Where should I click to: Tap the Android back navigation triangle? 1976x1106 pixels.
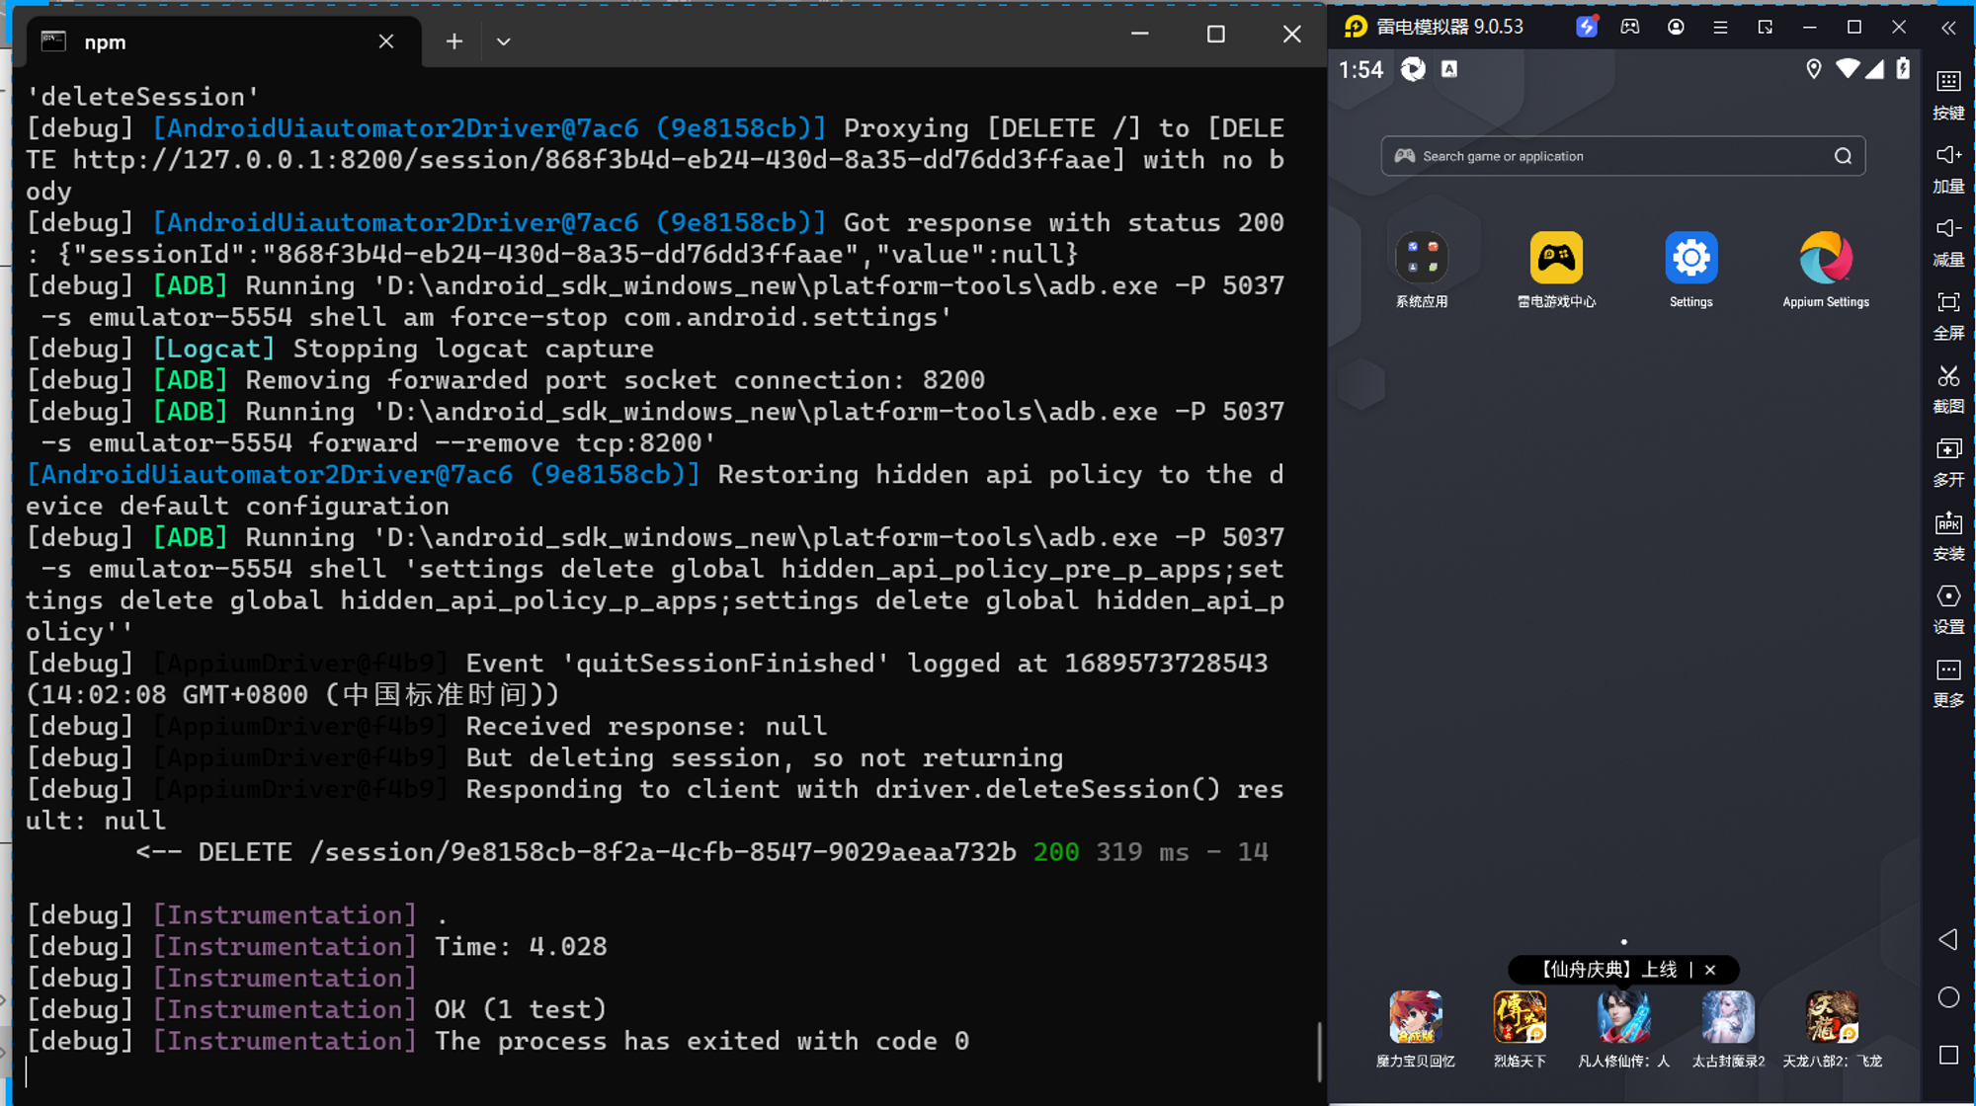[x=1947, y=939]
